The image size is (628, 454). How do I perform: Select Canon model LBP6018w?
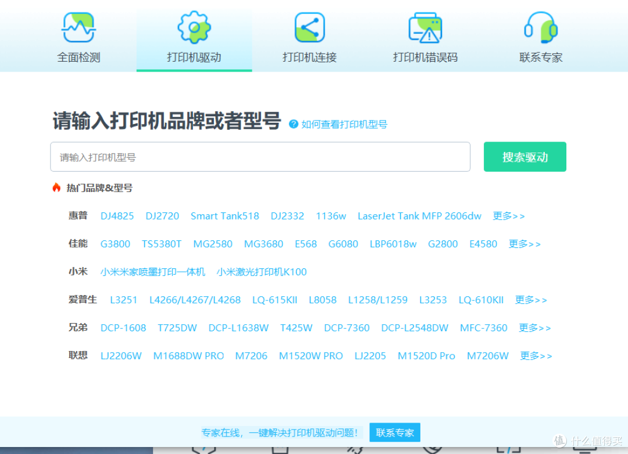pos(393,244)
